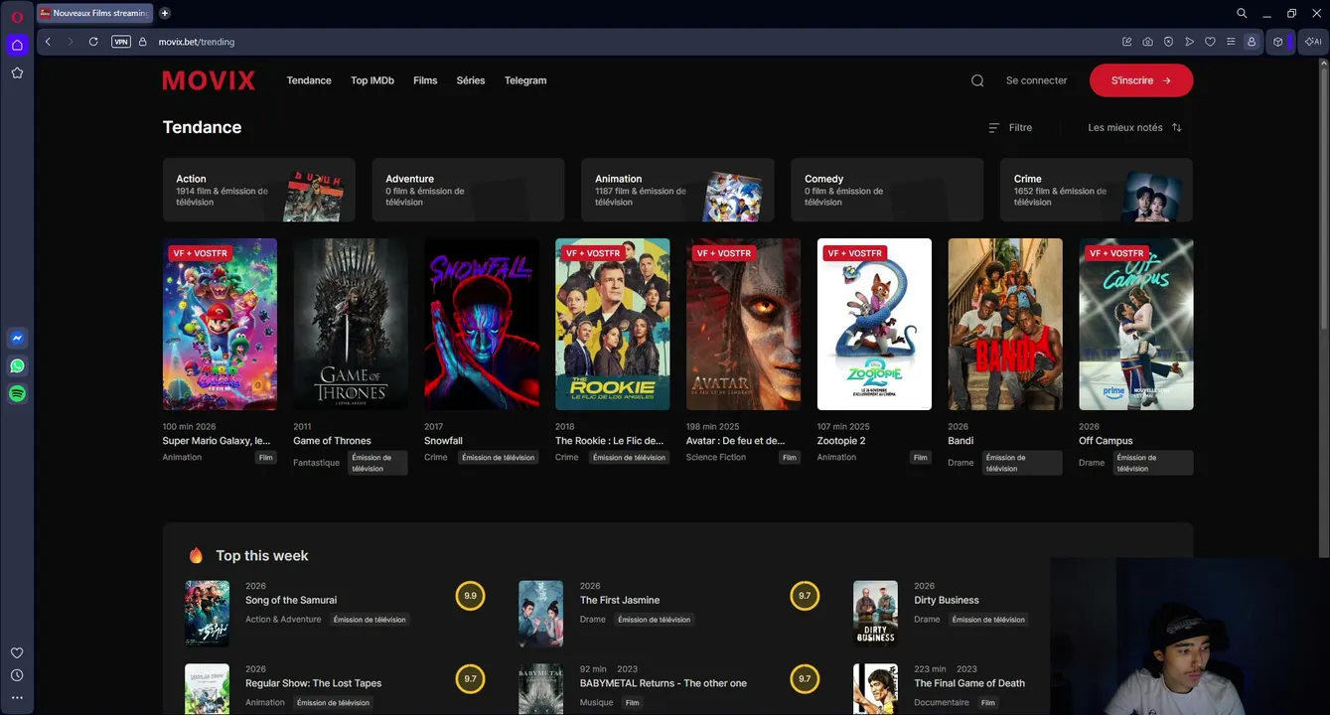Viewport: 1330px width, 715px height.
Task: Click Se connecter login link
Action: click(1037, 80)
